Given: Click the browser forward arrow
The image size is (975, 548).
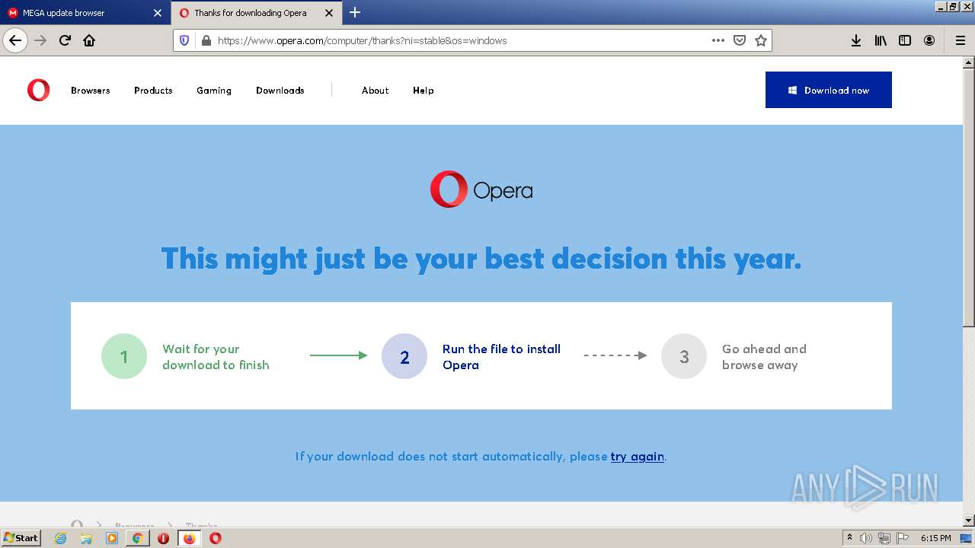Looking at the screenshot, I should [x=40, y=40].
